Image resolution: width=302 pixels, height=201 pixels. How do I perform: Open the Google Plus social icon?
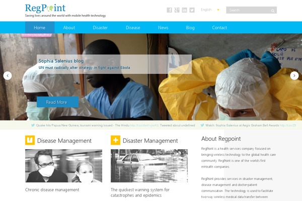point(177,10)
